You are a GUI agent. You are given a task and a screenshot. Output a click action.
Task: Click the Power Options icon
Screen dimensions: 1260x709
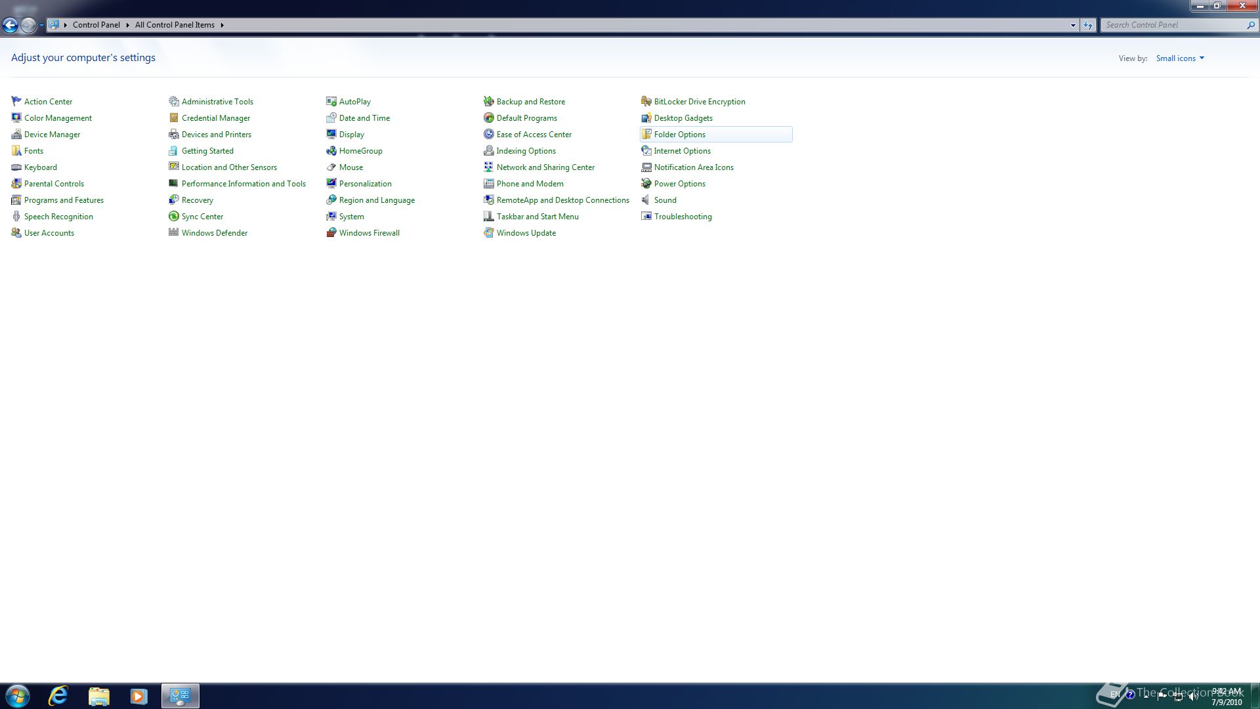click(x=646, y=183)
